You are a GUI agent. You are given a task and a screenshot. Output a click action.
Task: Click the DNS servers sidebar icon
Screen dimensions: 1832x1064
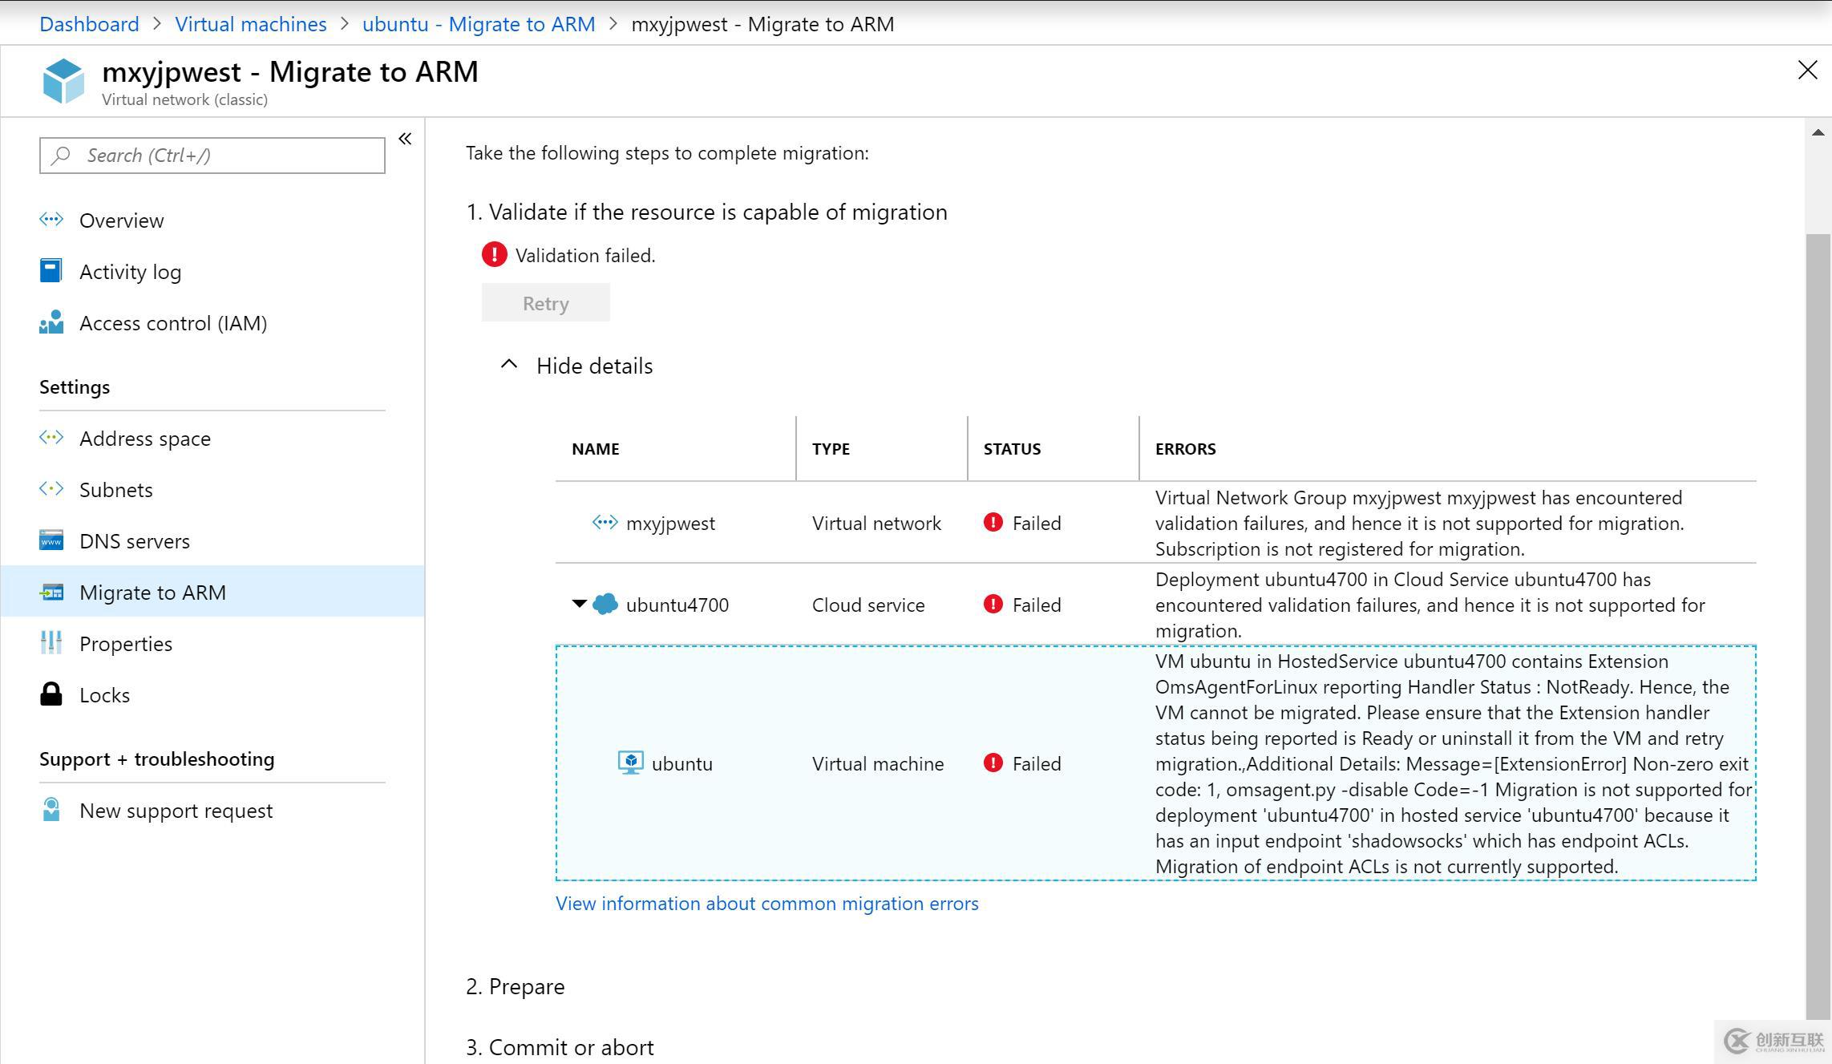[x=51, y=541]
